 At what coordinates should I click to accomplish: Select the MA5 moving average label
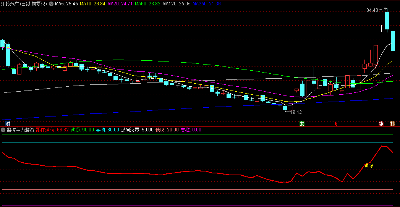point(66,4)
